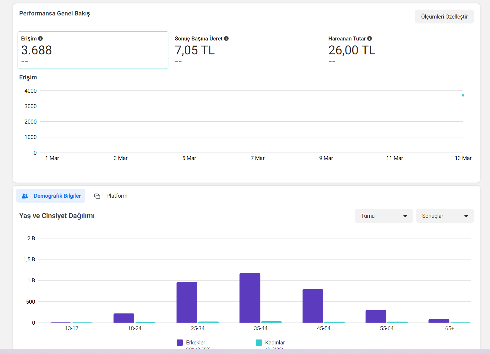Open the Tümü filter dropdown
This screenshot has height=354, width=490.
[x=384, y=216]
